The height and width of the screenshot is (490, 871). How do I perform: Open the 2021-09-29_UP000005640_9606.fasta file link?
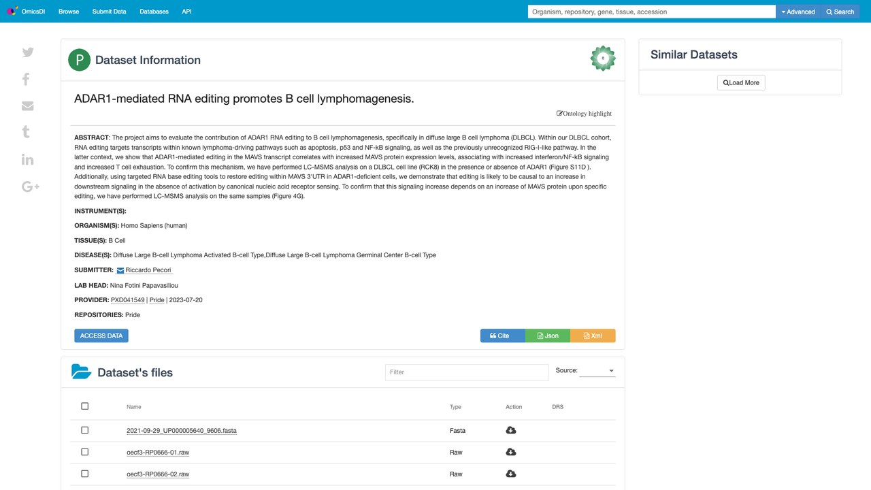(182, 431)
